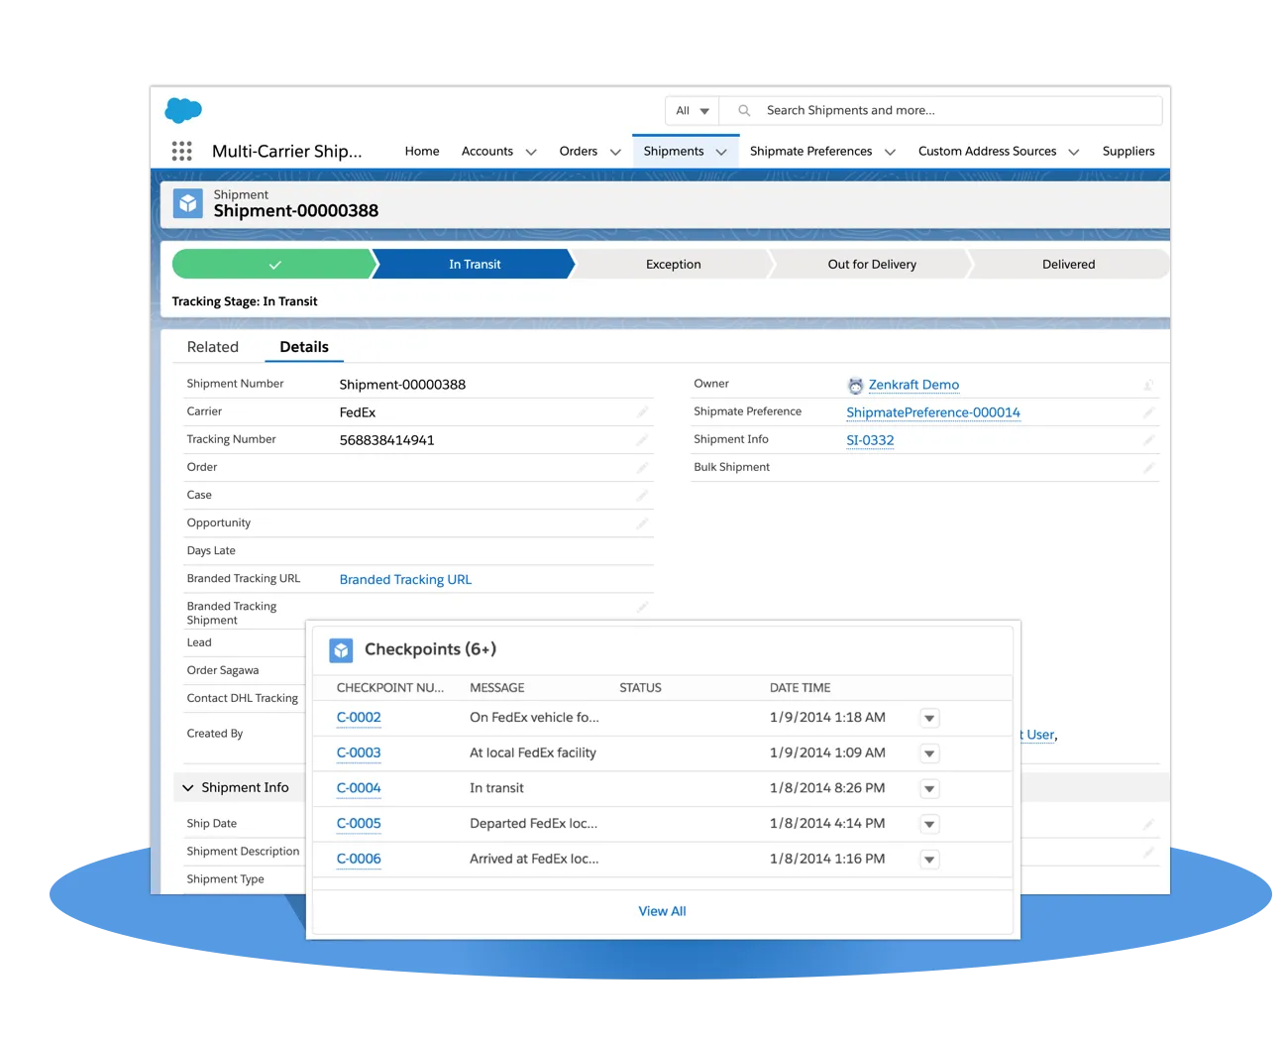Screen dimensions: 1288x1041
Task: Open the Shipments tab
Action: point(674,151)
